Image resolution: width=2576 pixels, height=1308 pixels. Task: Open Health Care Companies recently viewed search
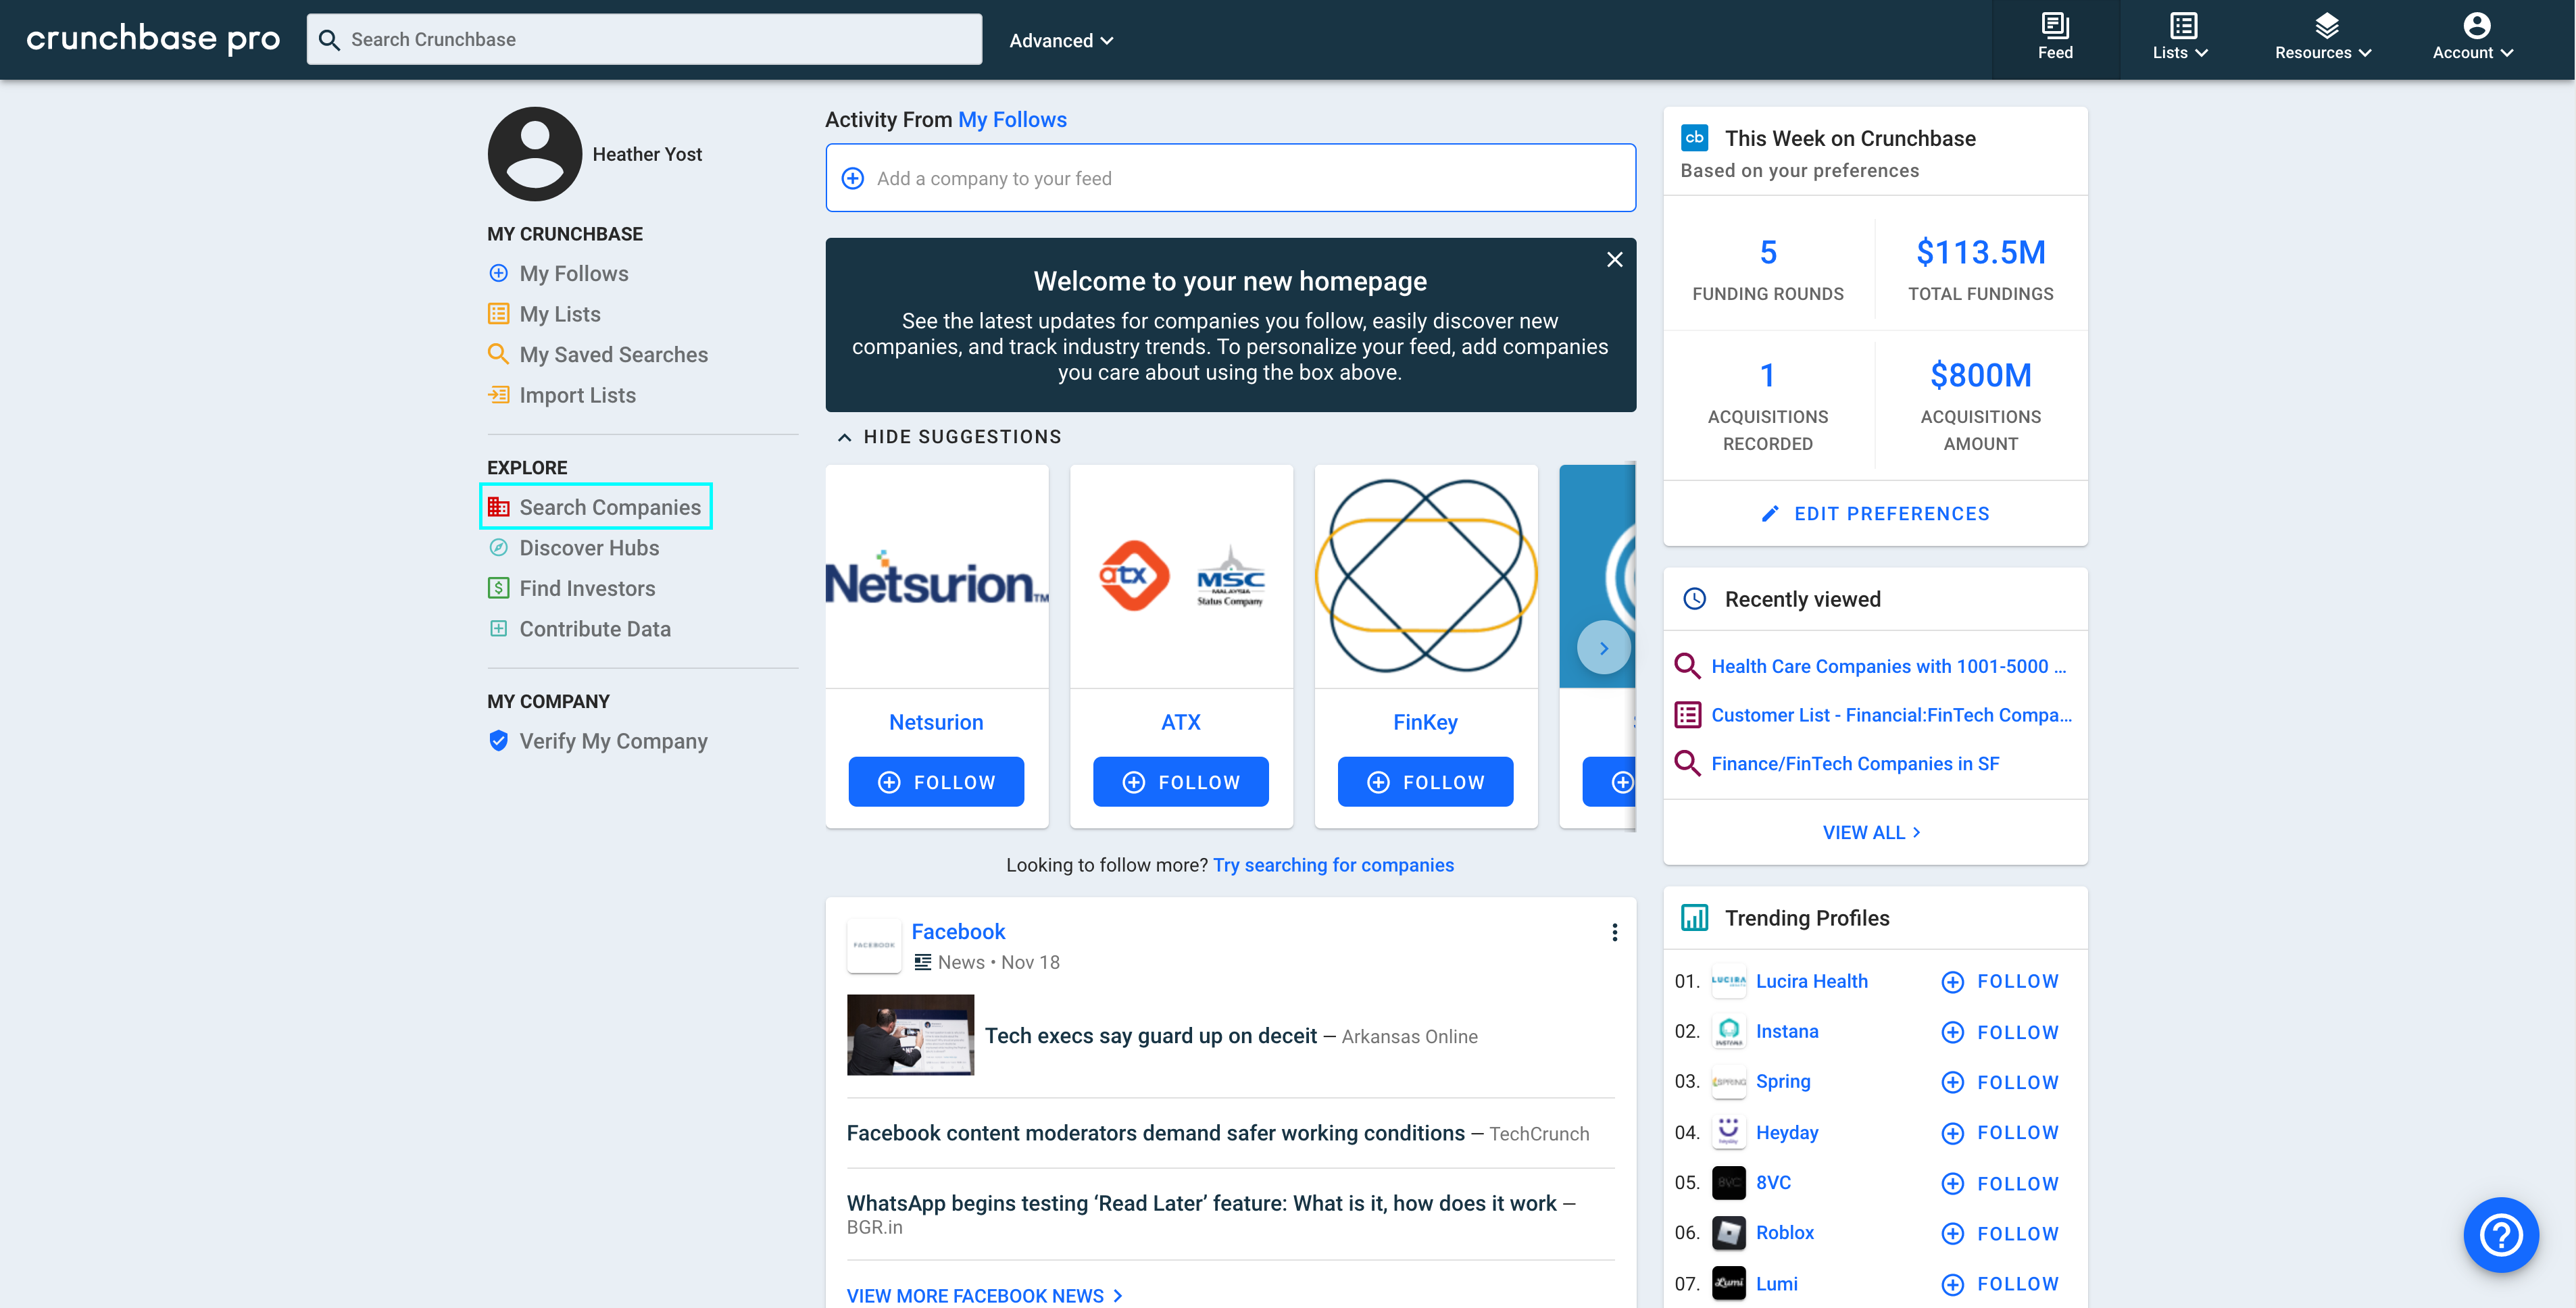click(1888, 666)
